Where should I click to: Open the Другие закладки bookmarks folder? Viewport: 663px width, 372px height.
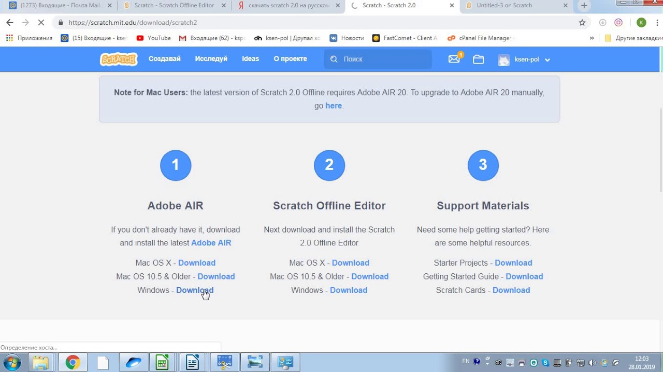[633, 38]
